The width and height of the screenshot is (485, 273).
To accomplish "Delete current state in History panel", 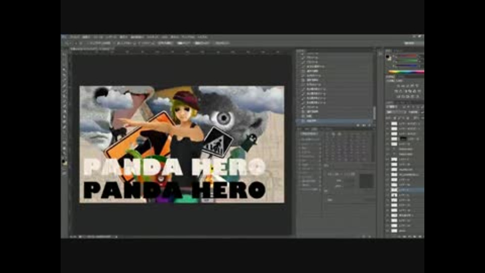I will tap(370, 125).
